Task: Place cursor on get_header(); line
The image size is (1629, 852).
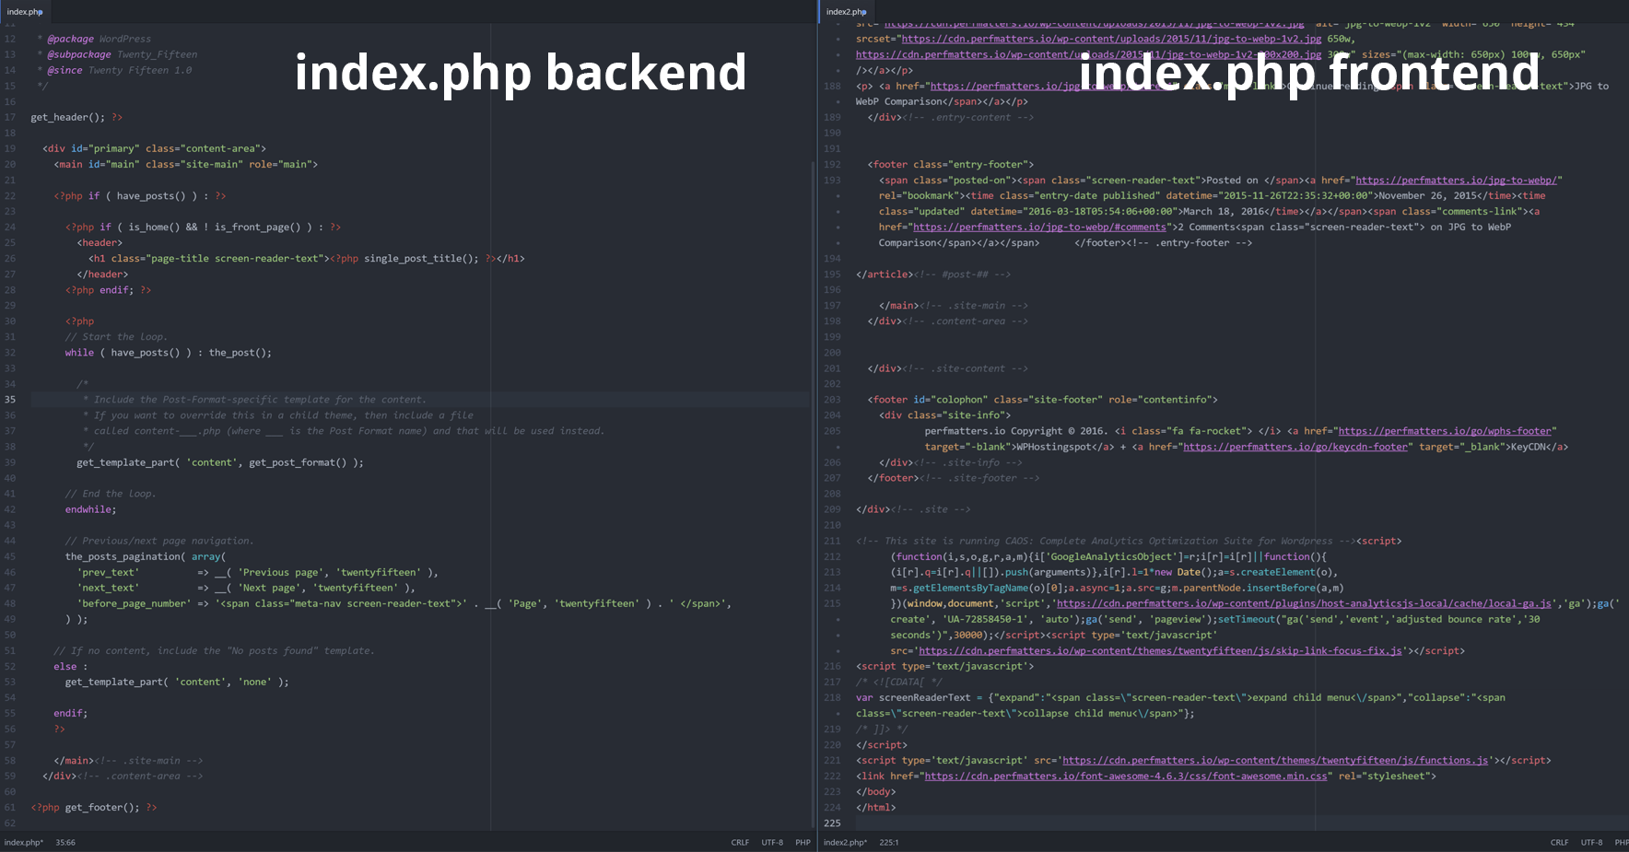Action: [x=76, y=118]
